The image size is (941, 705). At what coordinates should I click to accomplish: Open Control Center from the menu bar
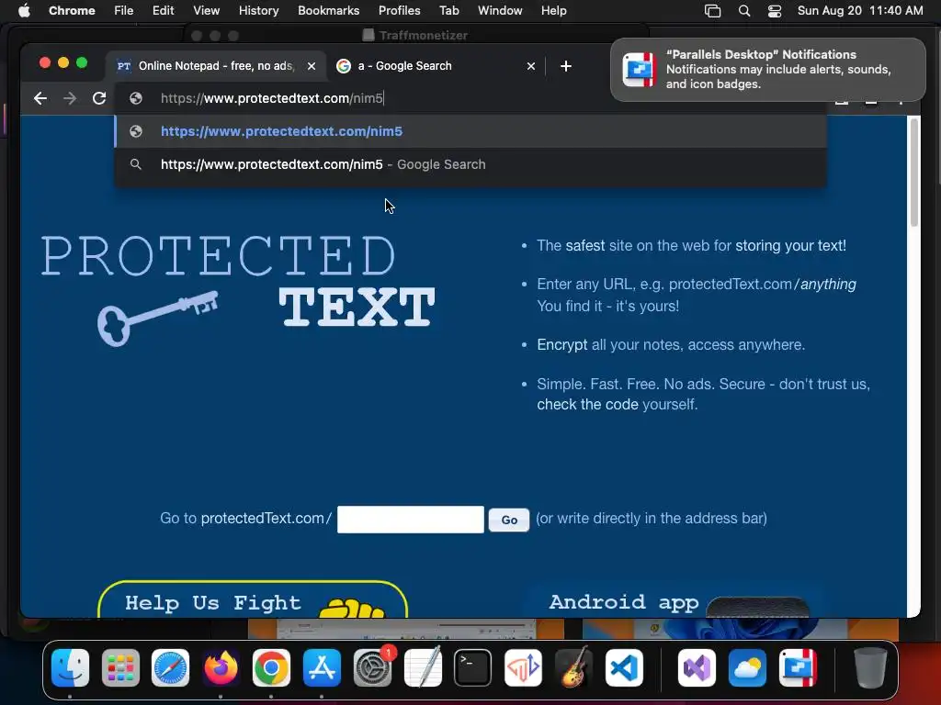pyautogui.click(x=775, y=11)
